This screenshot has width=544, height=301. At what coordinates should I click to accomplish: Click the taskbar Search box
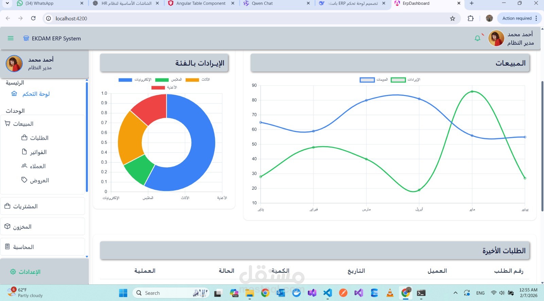[x=171, y=293]
